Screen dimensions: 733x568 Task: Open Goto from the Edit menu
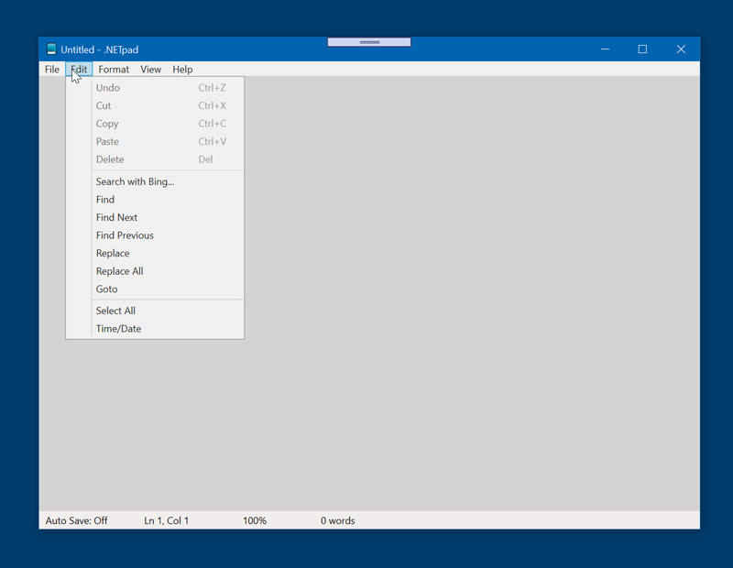click(106, 289)
